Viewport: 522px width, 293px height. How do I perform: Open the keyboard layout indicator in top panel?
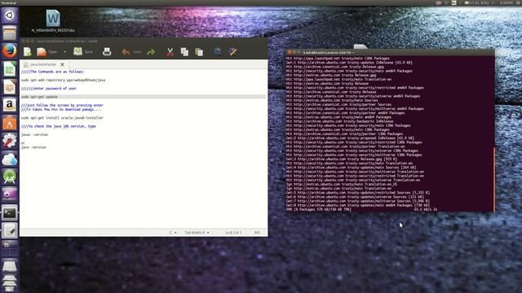tap(453, 2)
